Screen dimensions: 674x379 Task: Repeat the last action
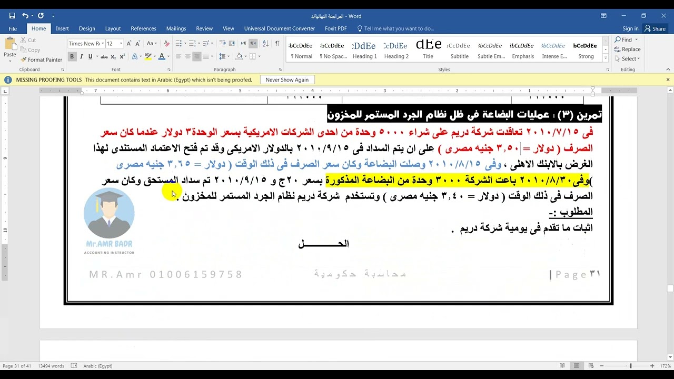pos(41,16)
